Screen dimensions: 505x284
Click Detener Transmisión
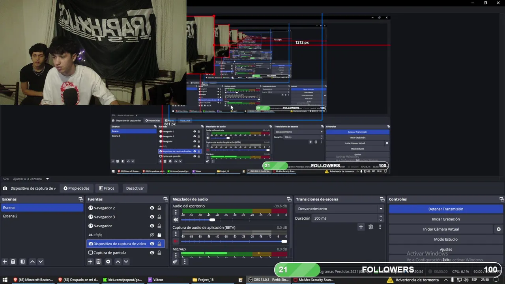tap(446, 209)
